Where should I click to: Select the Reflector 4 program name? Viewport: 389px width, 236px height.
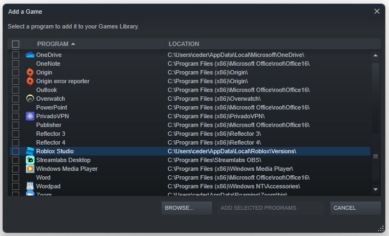[50, 142]
